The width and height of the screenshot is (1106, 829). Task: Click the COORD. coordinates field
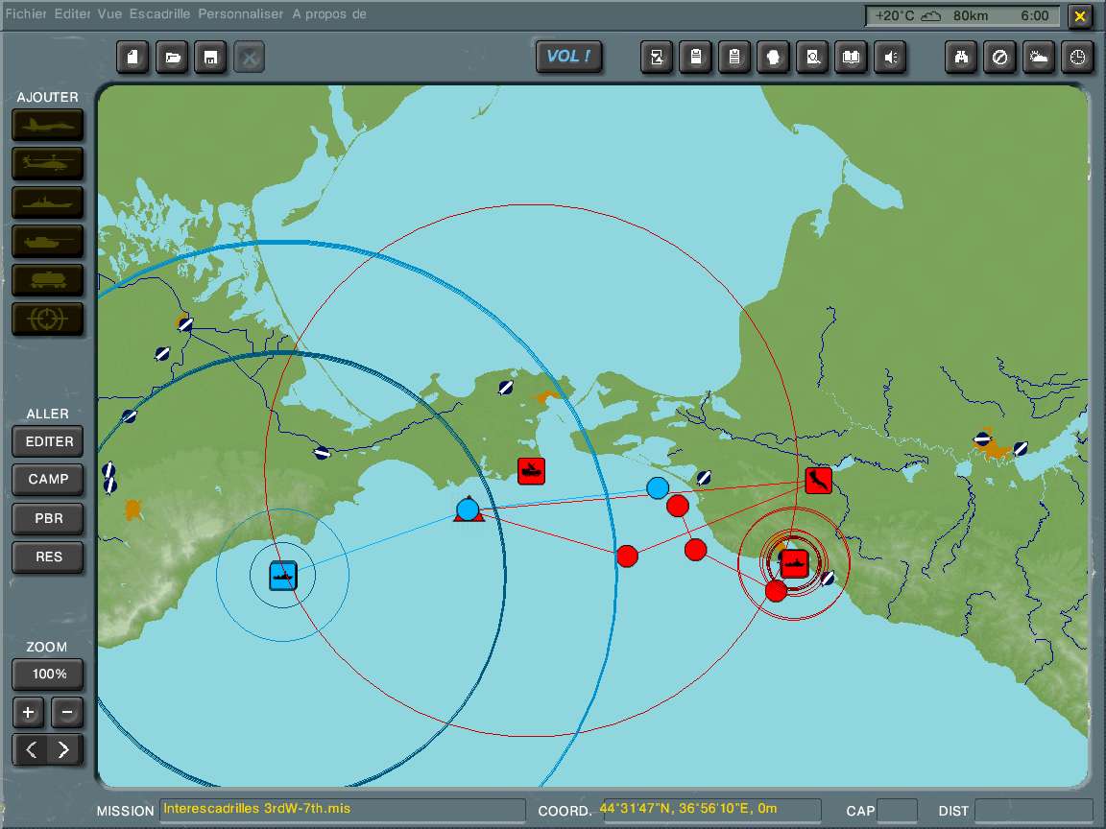(709, 809)
